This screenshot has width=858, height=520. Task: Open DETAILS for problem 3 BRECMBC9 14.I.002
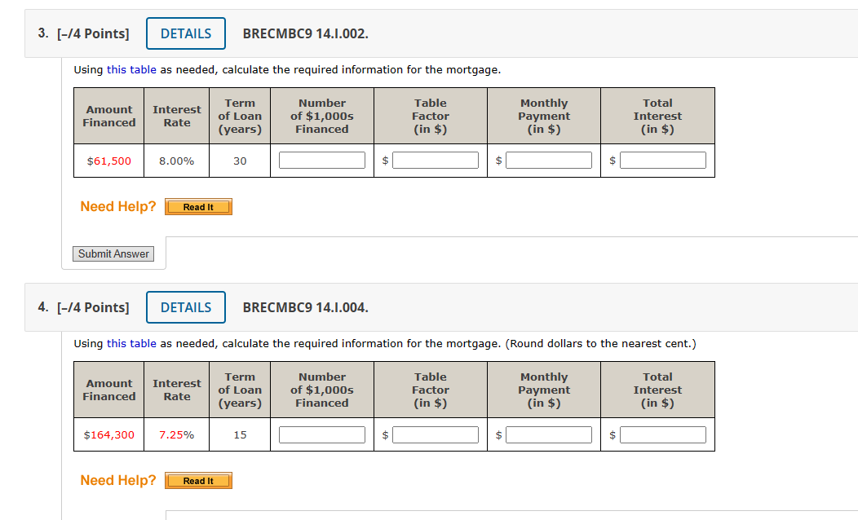click(x=186, y=33)
